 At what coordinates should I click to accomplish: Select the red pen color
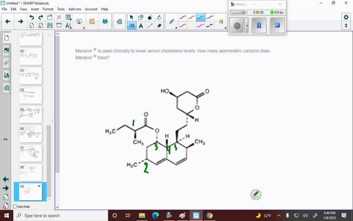pyautogui.click(x=191, y=17)
